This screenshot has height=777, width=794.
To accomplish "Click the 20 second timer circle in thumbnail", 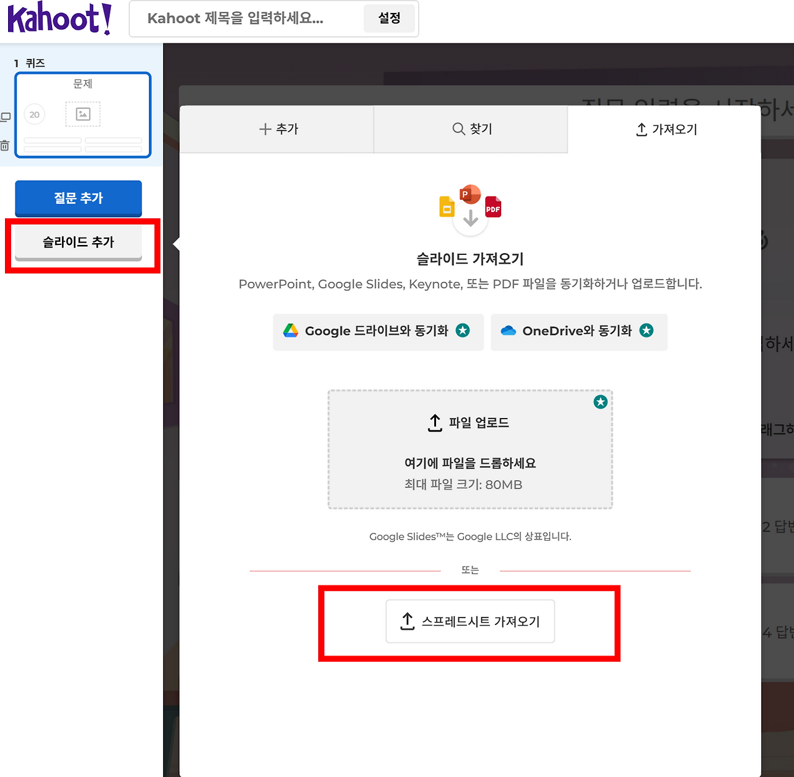I will click(34, 115).
